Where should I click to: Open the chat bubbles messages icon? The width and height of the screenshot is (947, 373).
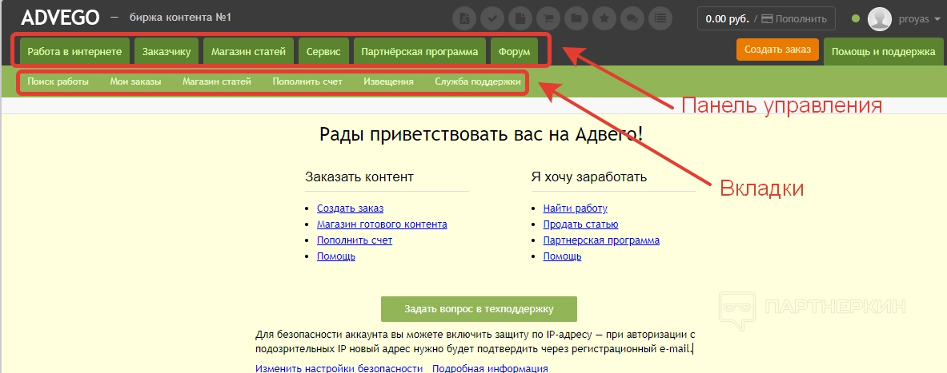point(632,18)
